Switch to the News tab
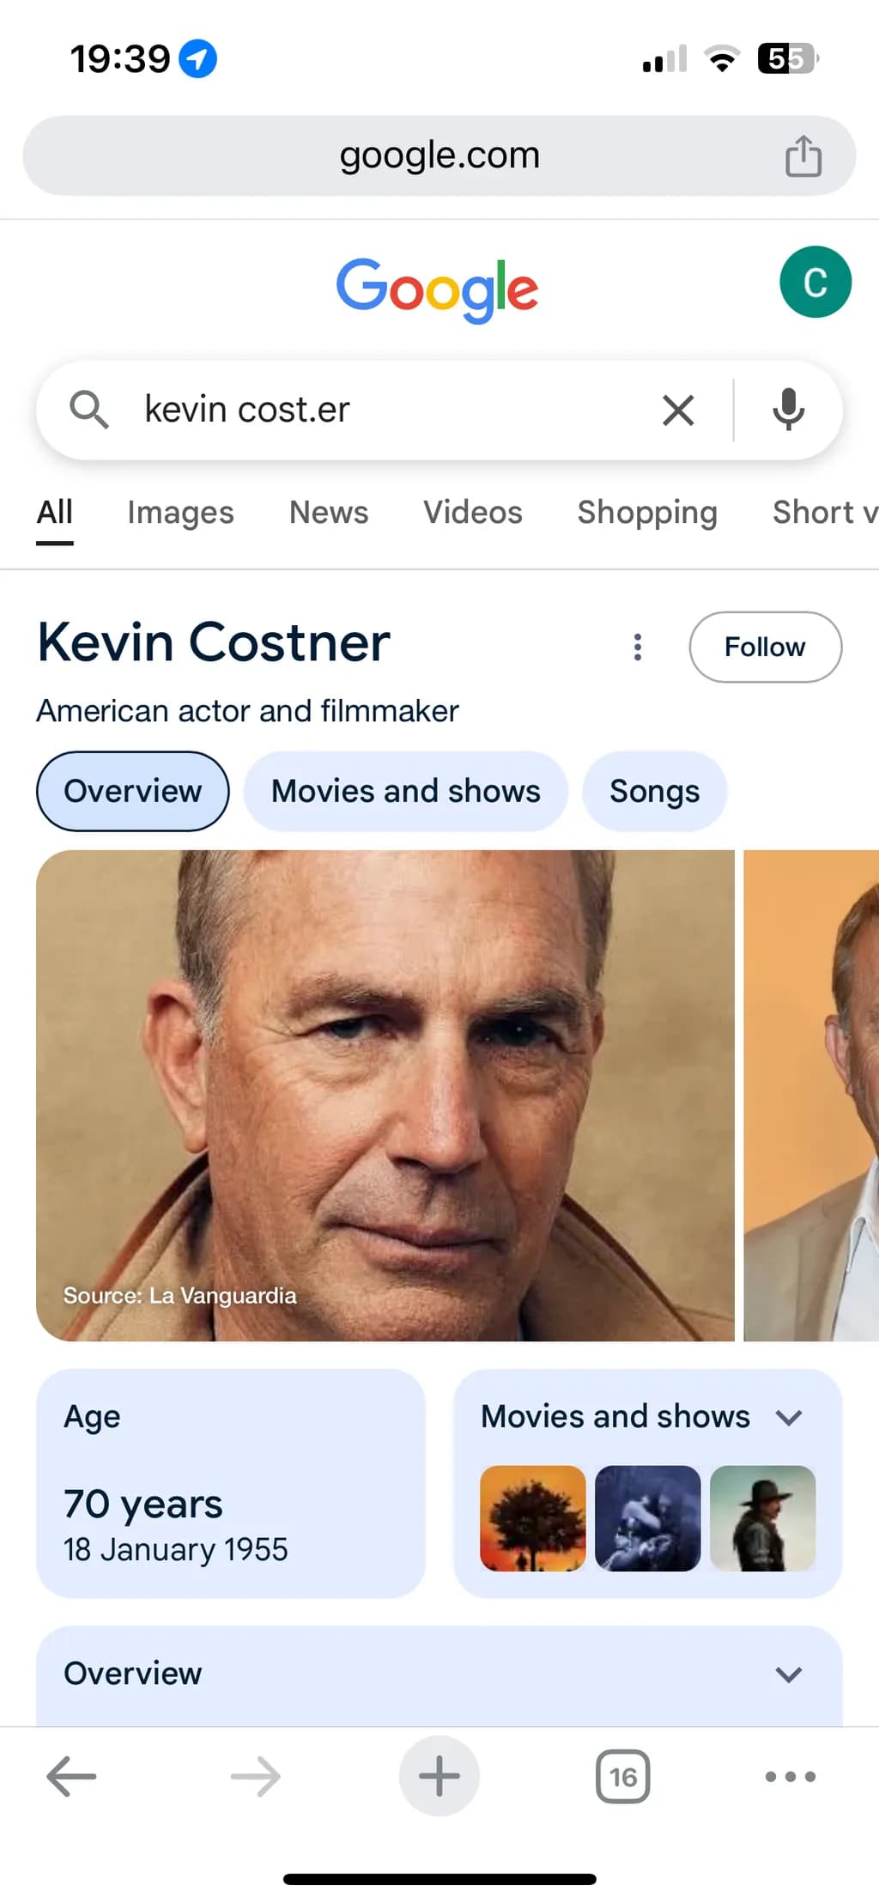The width and height of the screenshot is (879, 1903). coord(329,513)
